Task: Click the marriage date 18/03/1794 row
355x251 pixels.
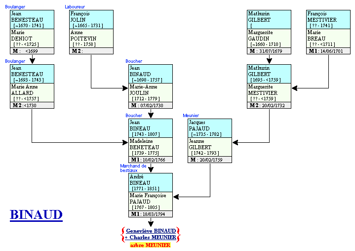Action: [x=150, y=214]
